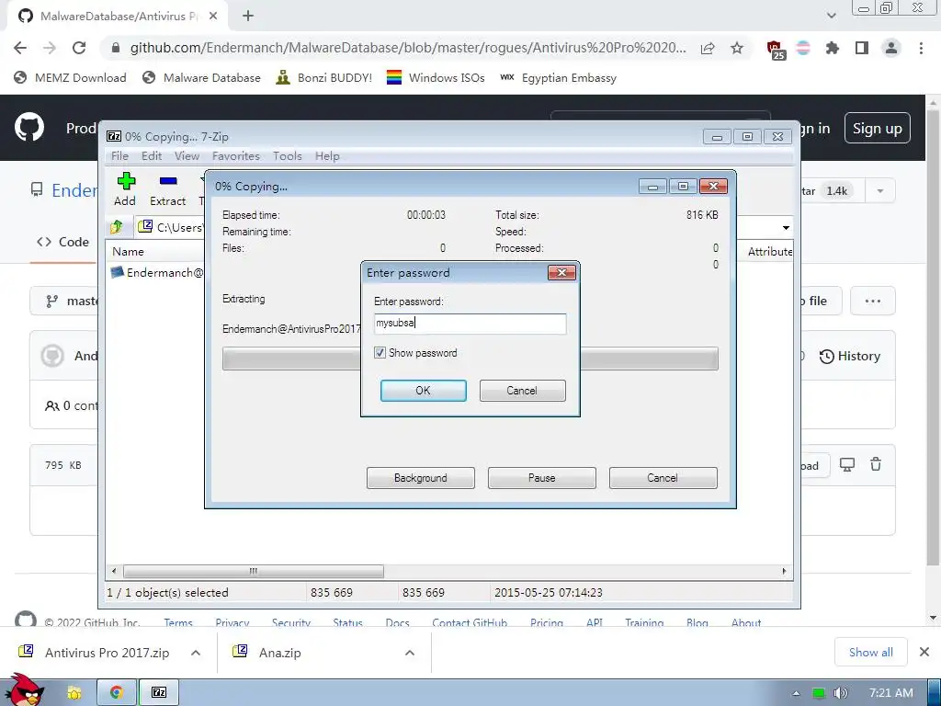The width and height of the screenshot is (941, 706).
Task: Click the trash delete file icon
Action: 876,464
